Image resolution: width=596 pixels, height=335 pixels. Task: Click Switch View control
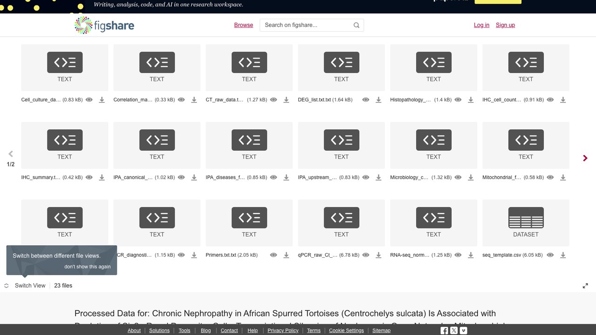pos(25,286)
